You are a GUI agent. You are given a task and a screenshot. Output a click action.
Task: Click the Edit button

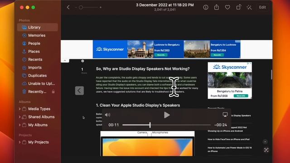tap(262, 7)
